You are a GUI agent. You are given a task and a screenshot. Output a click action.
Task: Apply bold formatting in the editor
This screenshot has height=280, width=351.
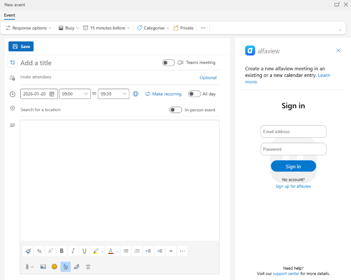click(x=62, y=251)
